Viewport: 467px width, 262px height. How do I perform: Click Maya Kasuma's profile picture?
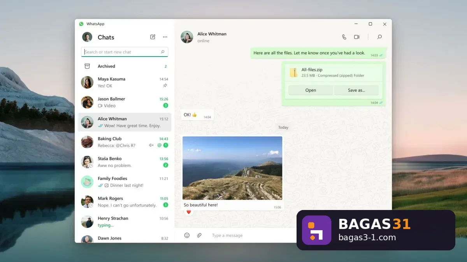point(87,82)
